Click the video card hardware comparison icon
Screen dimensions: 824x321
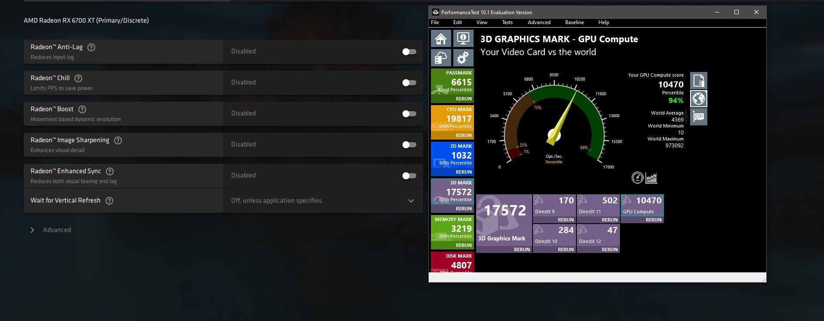tap(698, 117)
